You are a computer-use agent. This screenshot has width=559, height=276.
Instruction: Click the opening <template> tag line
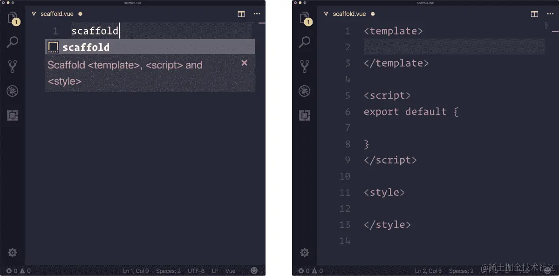pos(393,31)
